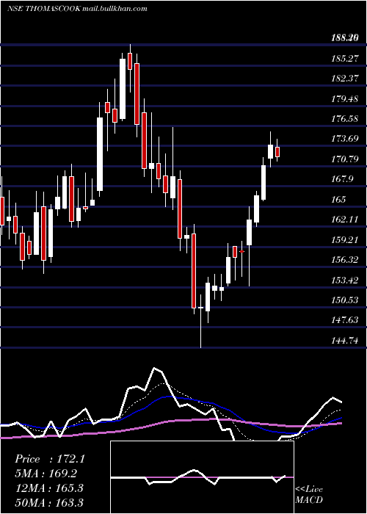
Task: Click the Price : 172.1 readout
Action: [50, 459]
